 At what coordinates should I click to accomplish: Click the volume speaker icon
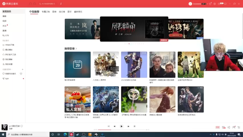click(229, 127)
